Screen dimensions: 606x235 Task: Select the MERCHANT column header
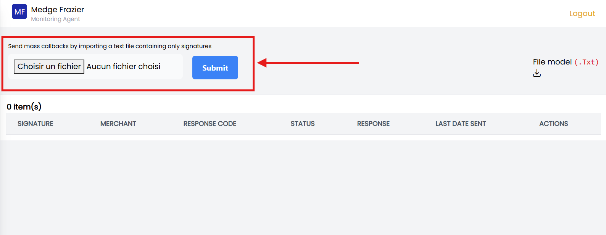tap(118, 124)
